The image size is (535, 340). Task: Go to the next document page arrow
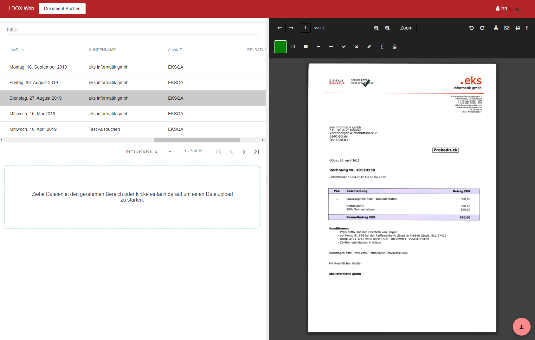[x=291, y=28]
